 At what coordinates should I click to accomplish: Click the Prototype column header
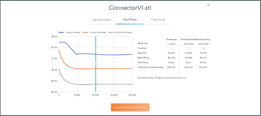[171, 39]
